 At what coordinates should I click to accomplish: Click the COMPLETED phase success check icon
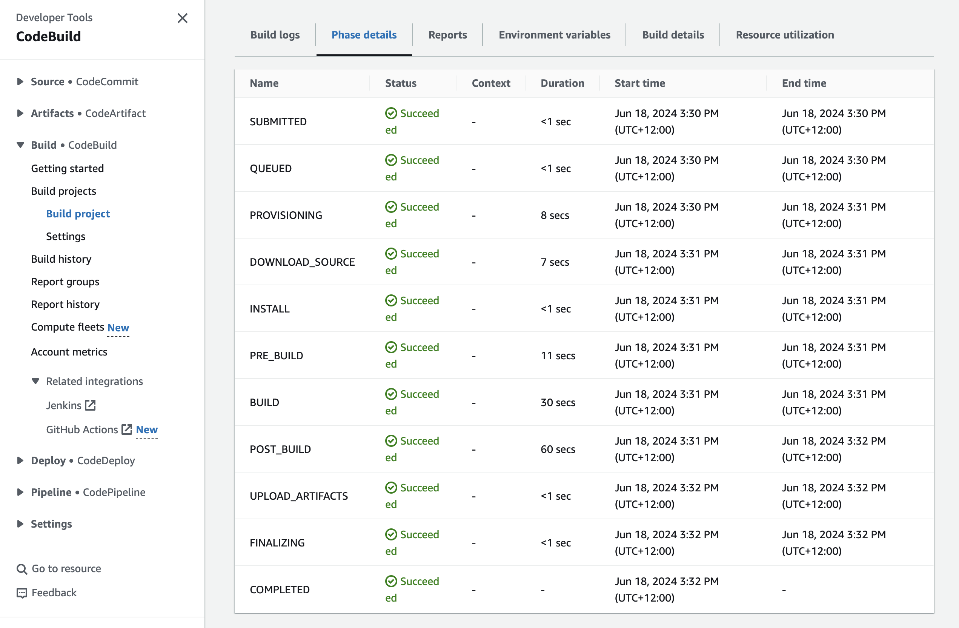(391, 581)
